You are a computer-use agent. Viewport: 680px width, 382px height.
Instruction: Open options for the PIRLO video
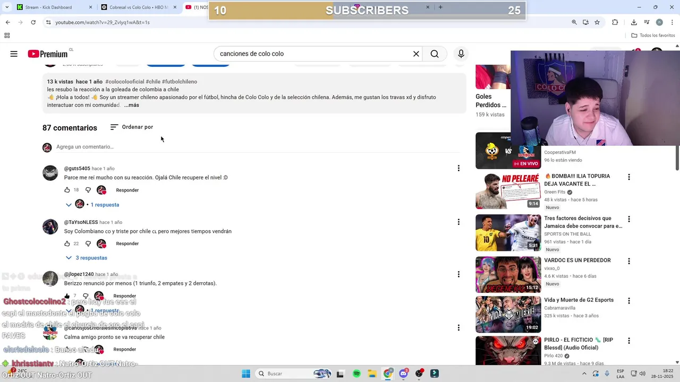[x=629, y=341]
